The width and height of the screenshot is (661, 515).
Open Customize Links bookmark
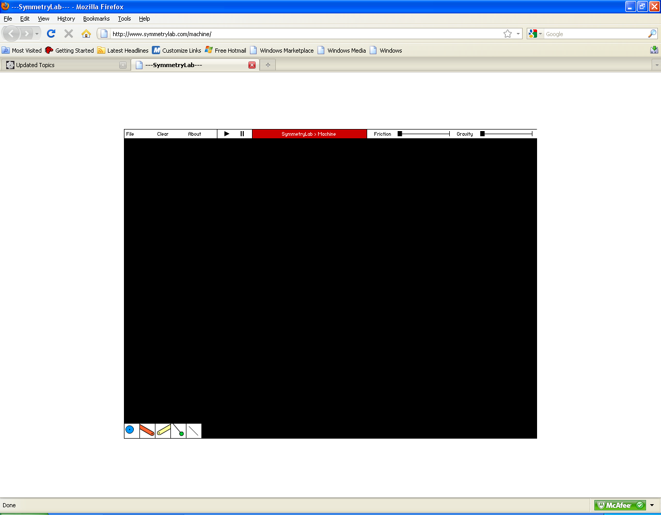(x=177, y=51)
